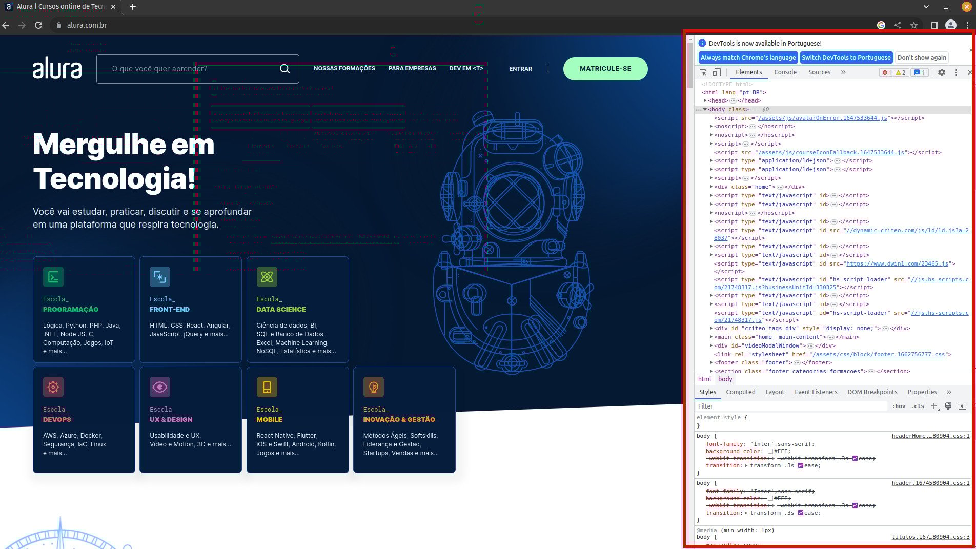Open the Layout tab
This screenshot has height=549, width=976.
[775, 392]
